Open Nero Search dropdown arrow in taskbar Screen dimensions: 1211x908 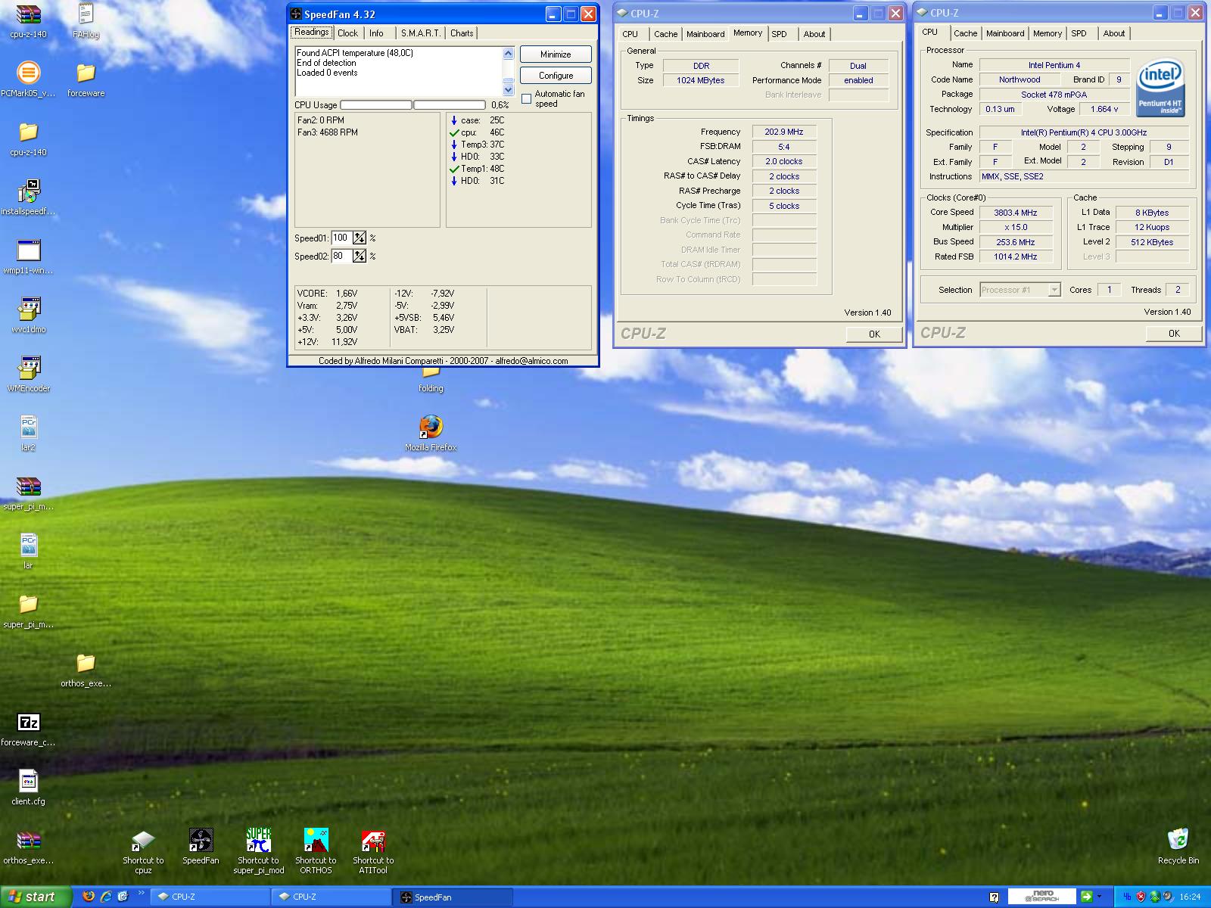click(1101, 897)
